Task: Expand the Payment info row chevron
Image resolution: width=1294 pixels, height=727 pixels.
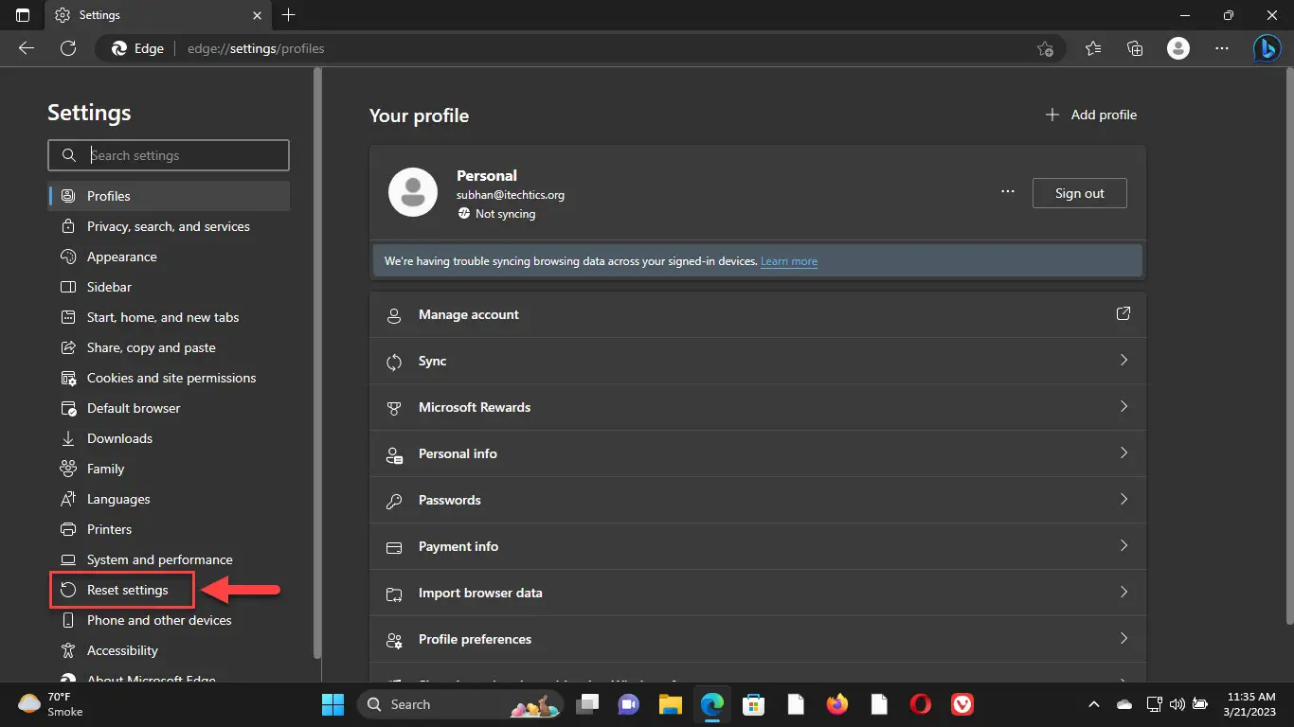Action: click(1124, 545)
